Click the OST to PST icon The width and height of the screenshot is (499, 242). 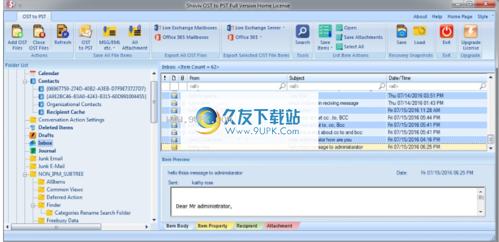click(x=85, y=32)
